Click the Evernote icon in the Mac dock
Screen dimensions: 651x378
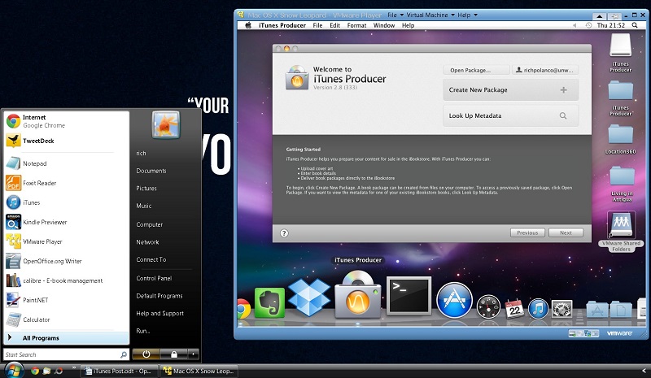tap(269, 303)
